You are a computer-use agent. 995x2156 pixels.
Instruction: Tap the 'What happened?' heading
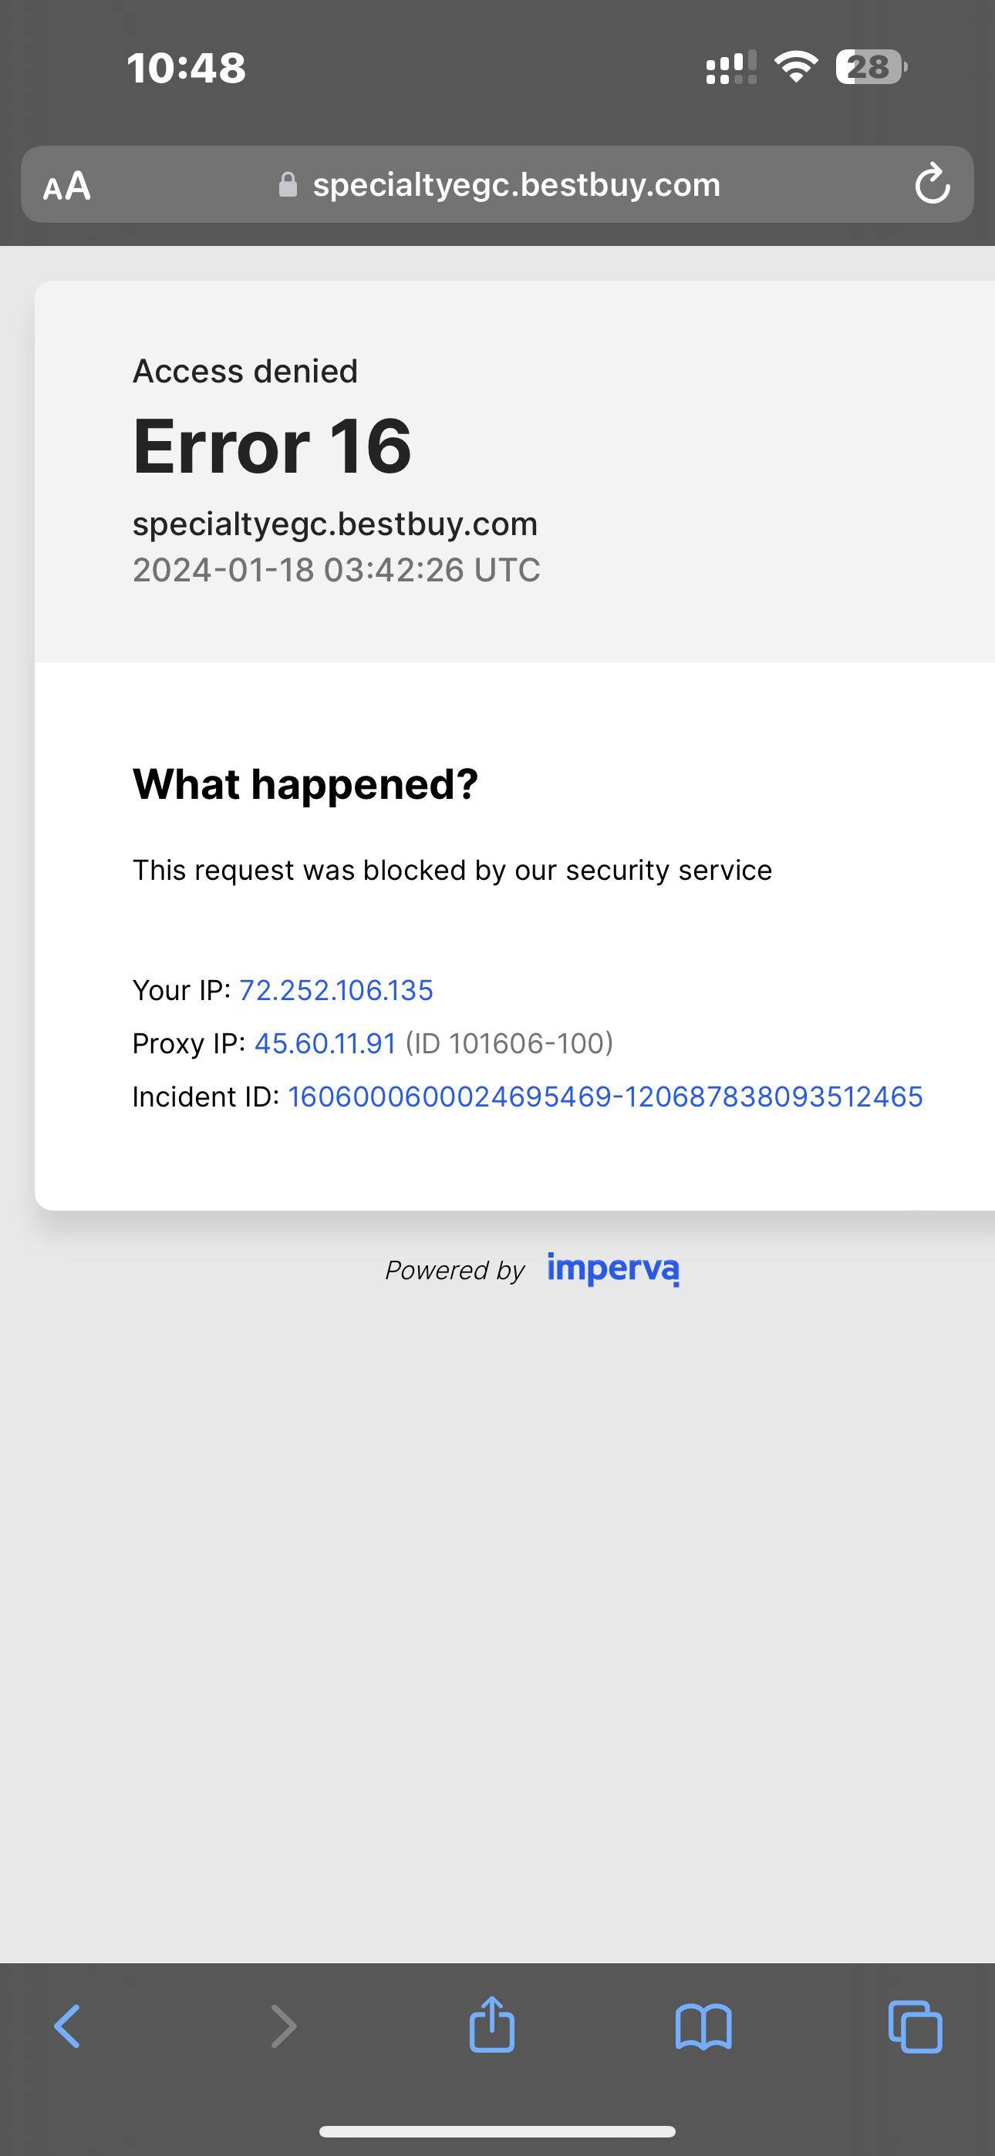coord(305,784)
